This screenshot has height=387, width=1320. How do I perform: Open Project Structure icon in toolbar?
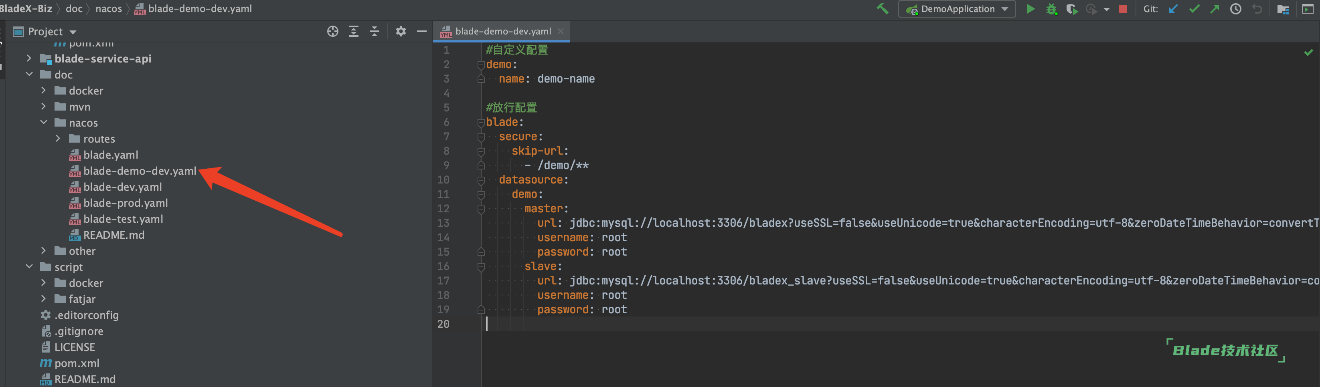coord(1283,9)
